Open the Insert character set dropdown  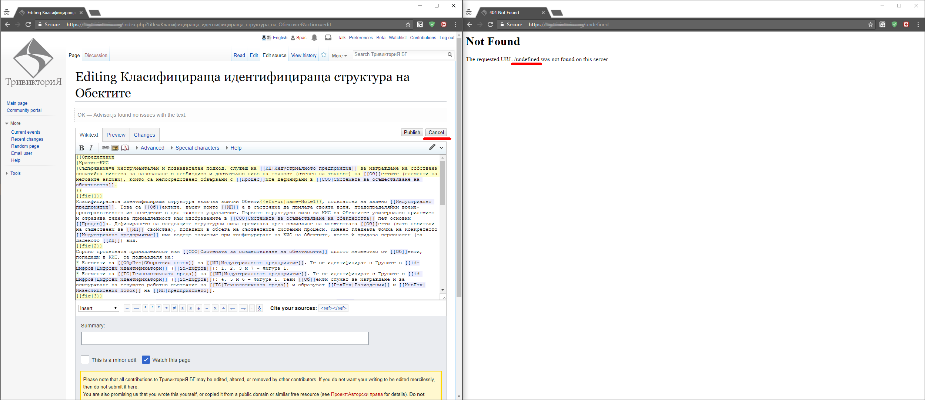[x=98, y=308]
